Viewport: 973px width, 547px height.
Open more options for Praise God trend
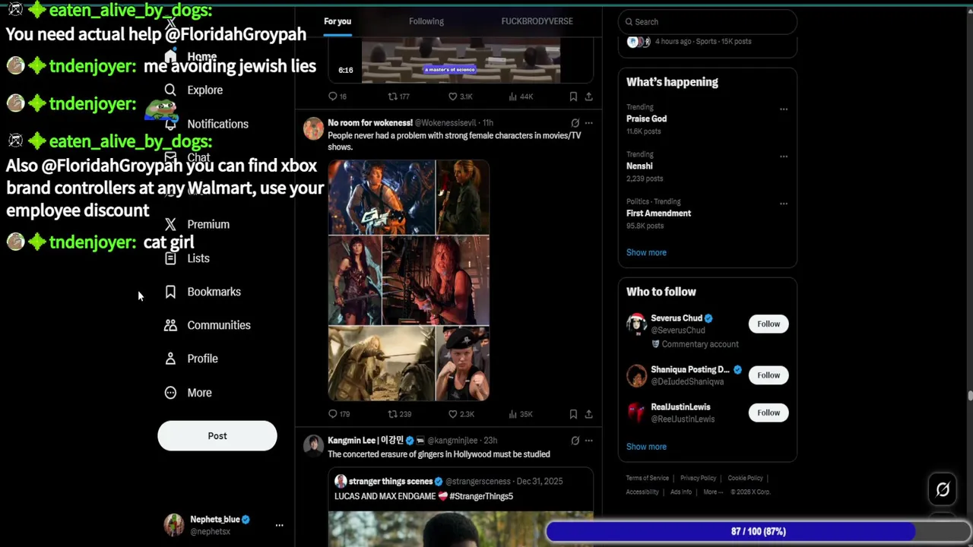pos(783,109)
